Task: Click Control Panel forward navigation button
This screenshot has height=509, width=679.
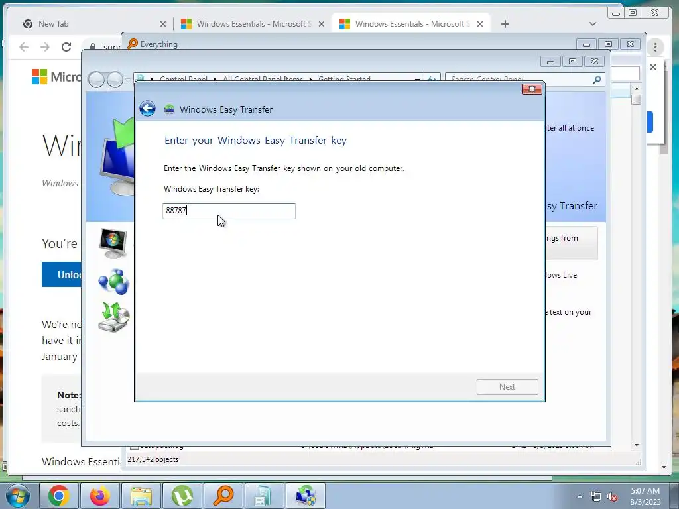Action: (115, 80)
